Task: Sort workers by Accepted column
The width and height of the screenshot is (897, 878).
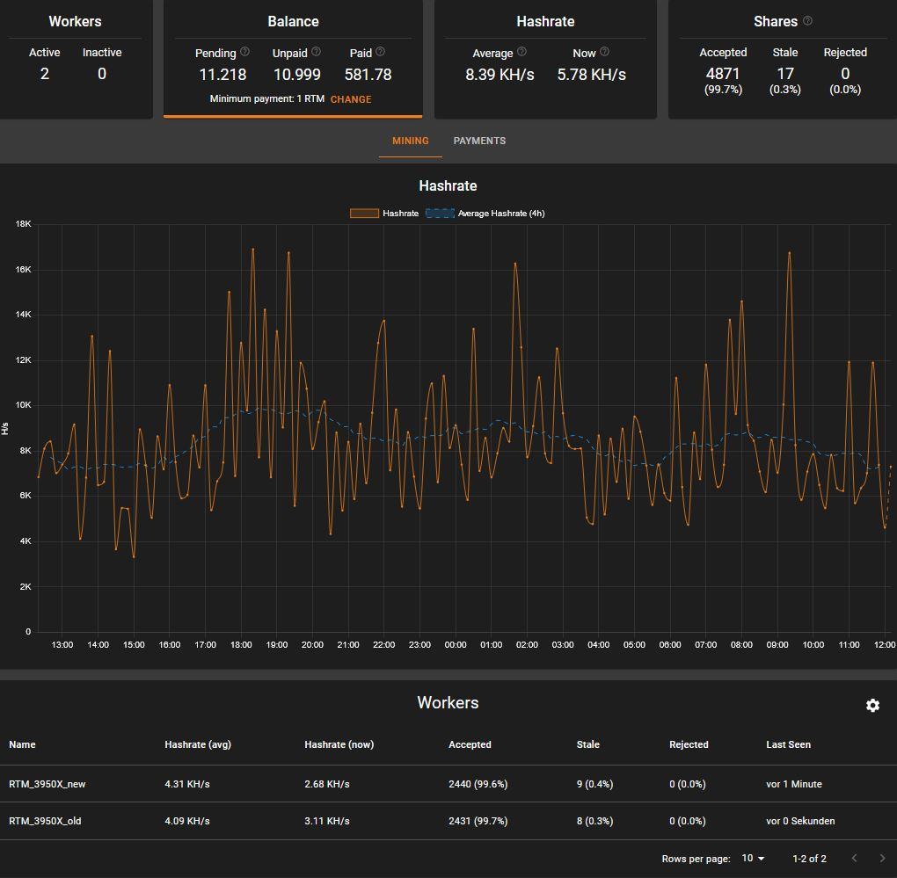Action: [x=470, y=744]
